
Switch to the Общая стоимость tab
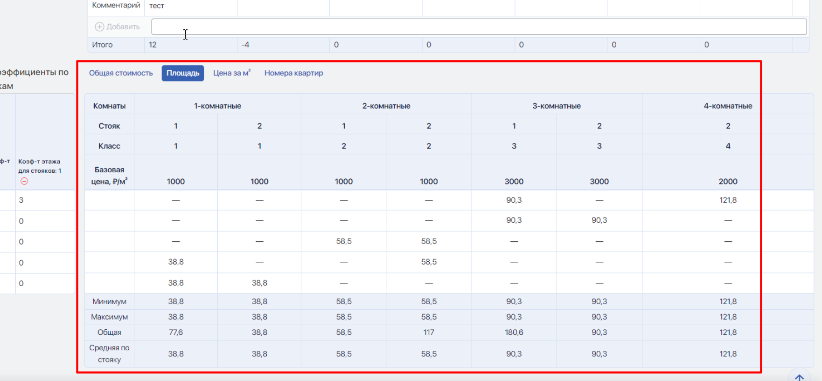121,73
